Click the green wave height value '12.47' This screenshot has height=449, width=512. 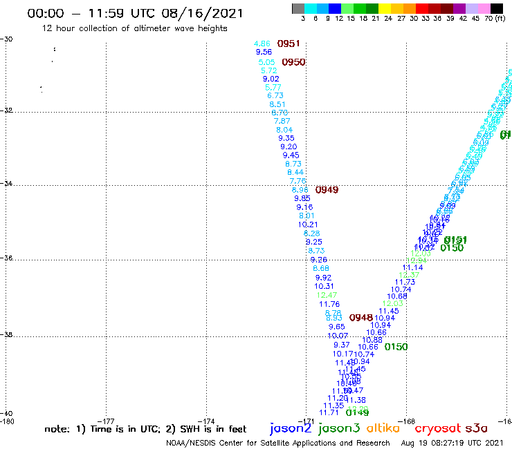pos(327,295)
